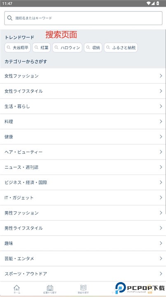The width and height of the screenshot is (166, 297).
Task: Open the 記事から探す articles tab icon
Action: [50, 288]
